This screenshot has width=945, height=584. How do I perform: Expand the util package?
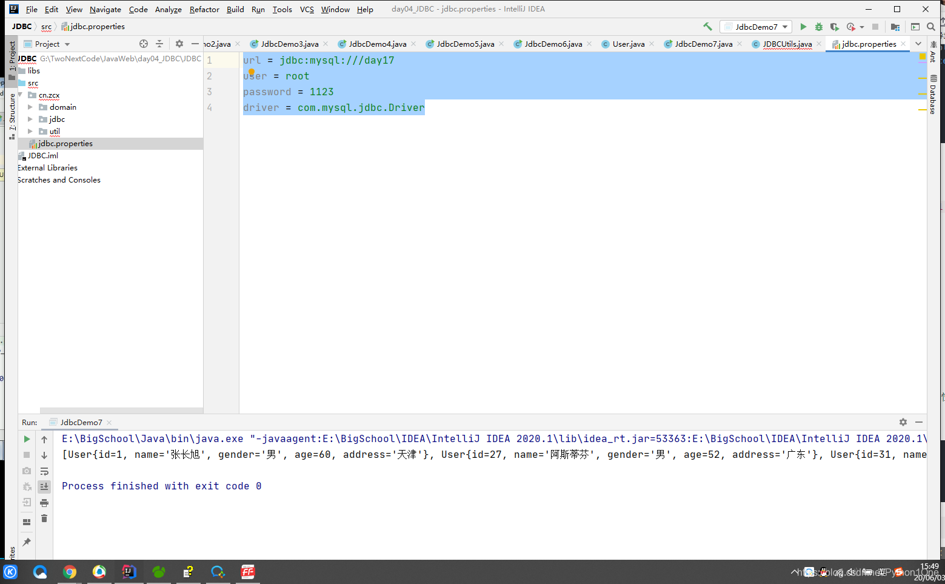tap(30, 132)
